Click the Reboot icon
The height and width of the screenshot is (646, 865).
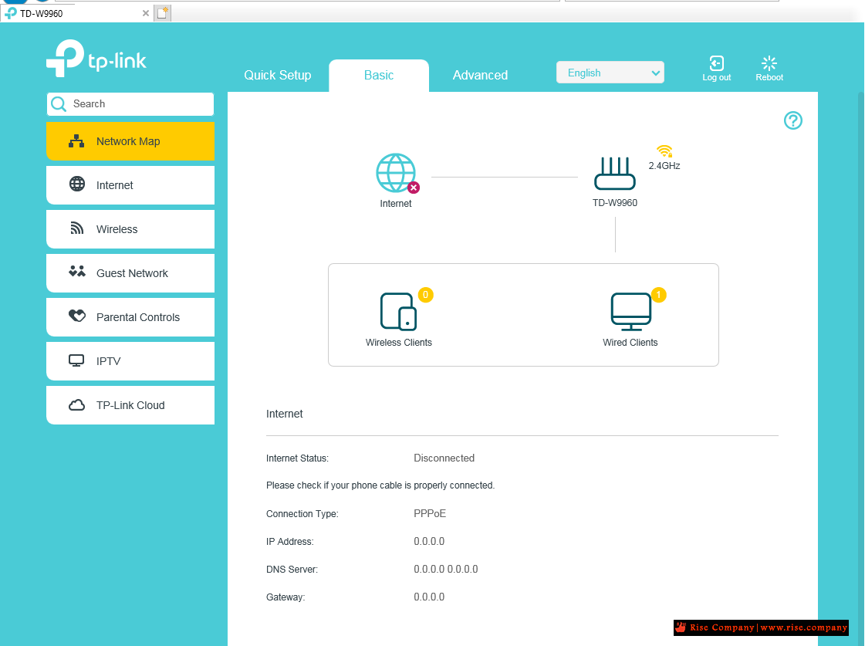coord(769,63)
